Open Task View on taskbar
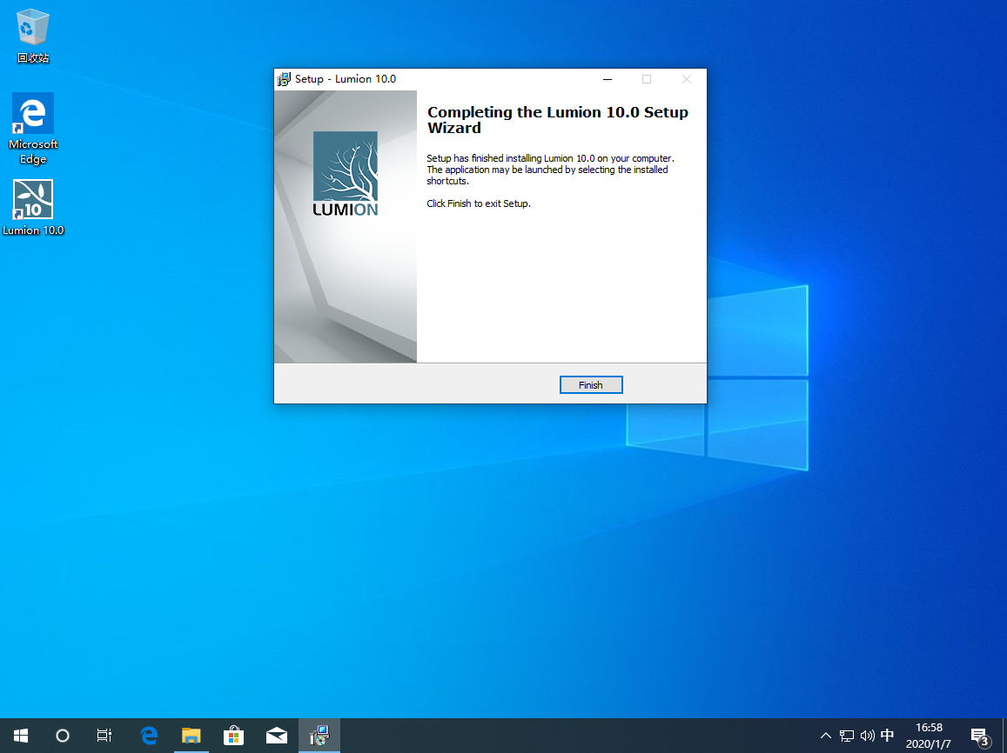Image resolution: width=1007 pixels, height=753 pixels. 104,736
